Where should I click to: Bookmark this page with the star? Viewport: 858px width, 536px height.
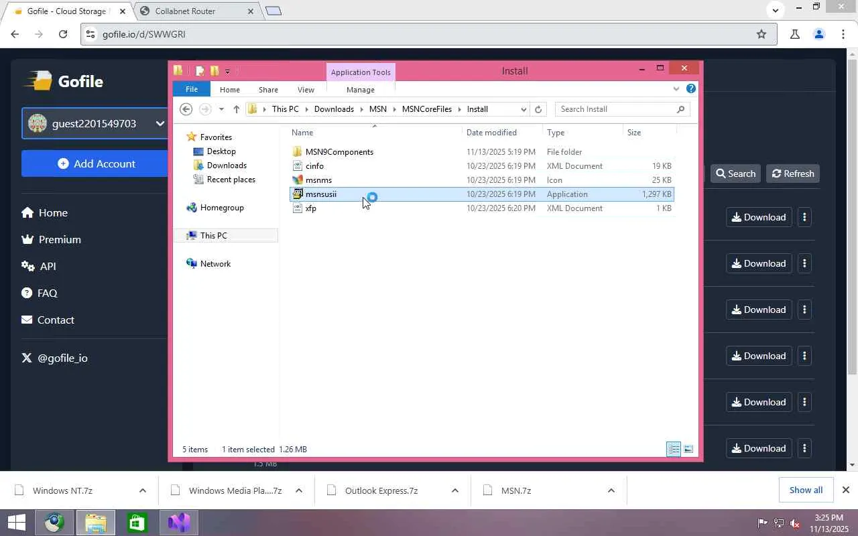[761, 34]
